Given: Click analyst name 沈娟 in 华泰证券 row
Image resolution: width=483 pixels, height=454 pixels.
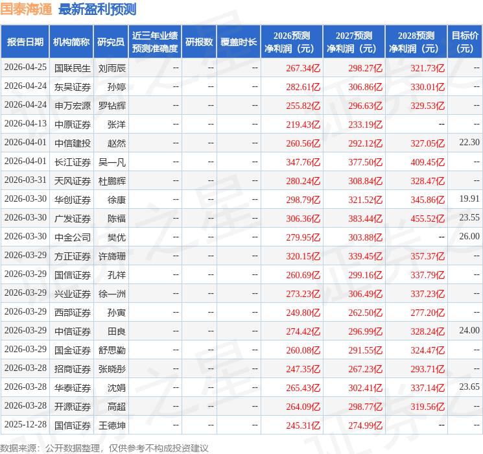Looking at the screenshot, I should point(117,387).
